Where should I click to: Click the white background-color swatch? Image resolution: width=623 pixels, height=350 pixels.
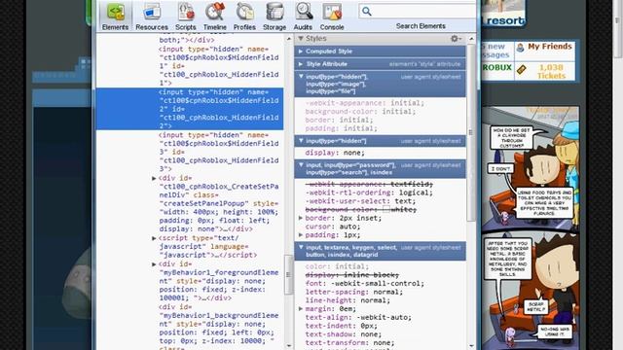coord(385,210)
